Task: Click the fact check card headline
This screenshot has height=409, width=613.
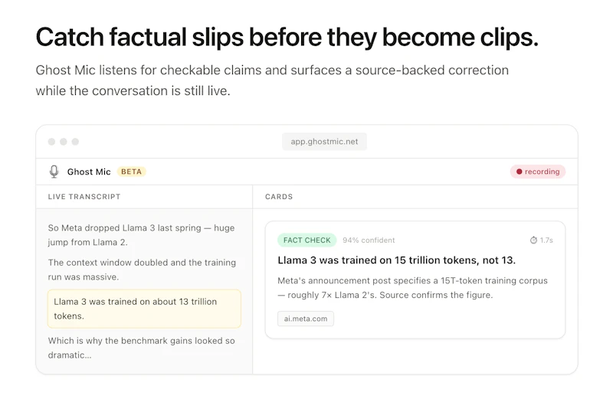Action: coord(396,260)
